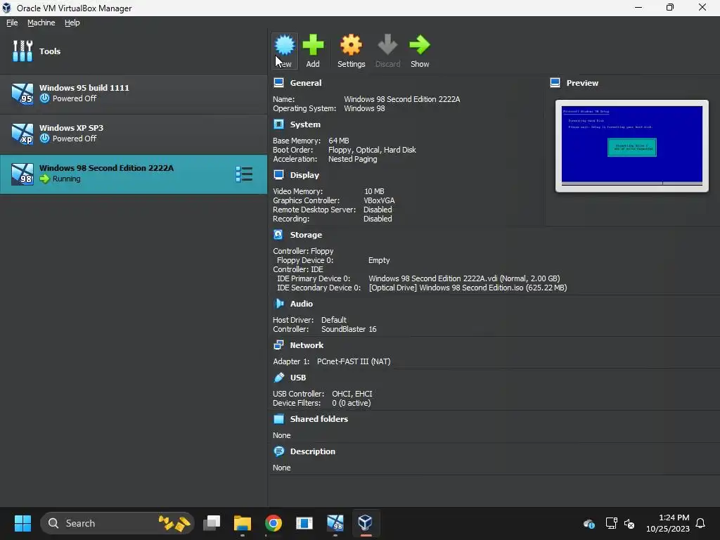Click the Display section screen icon

pyautogui.click(x=278, y=174)
